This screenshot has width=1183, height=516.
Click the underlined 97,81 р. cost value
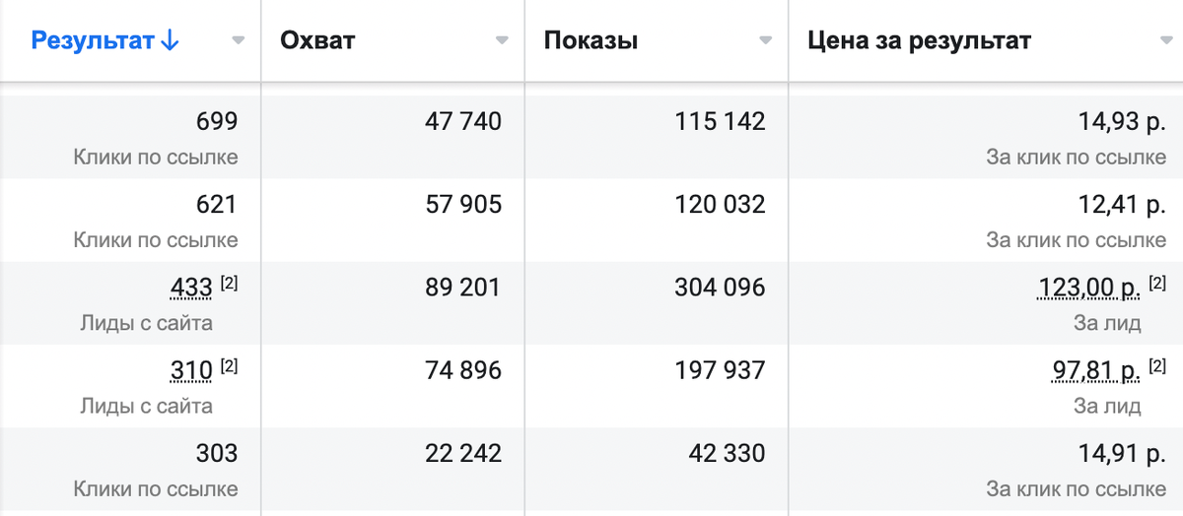click(1096, 370)
